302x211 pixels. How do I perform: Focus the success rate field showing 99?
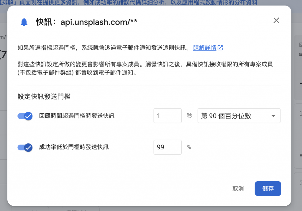coord(168,147)
